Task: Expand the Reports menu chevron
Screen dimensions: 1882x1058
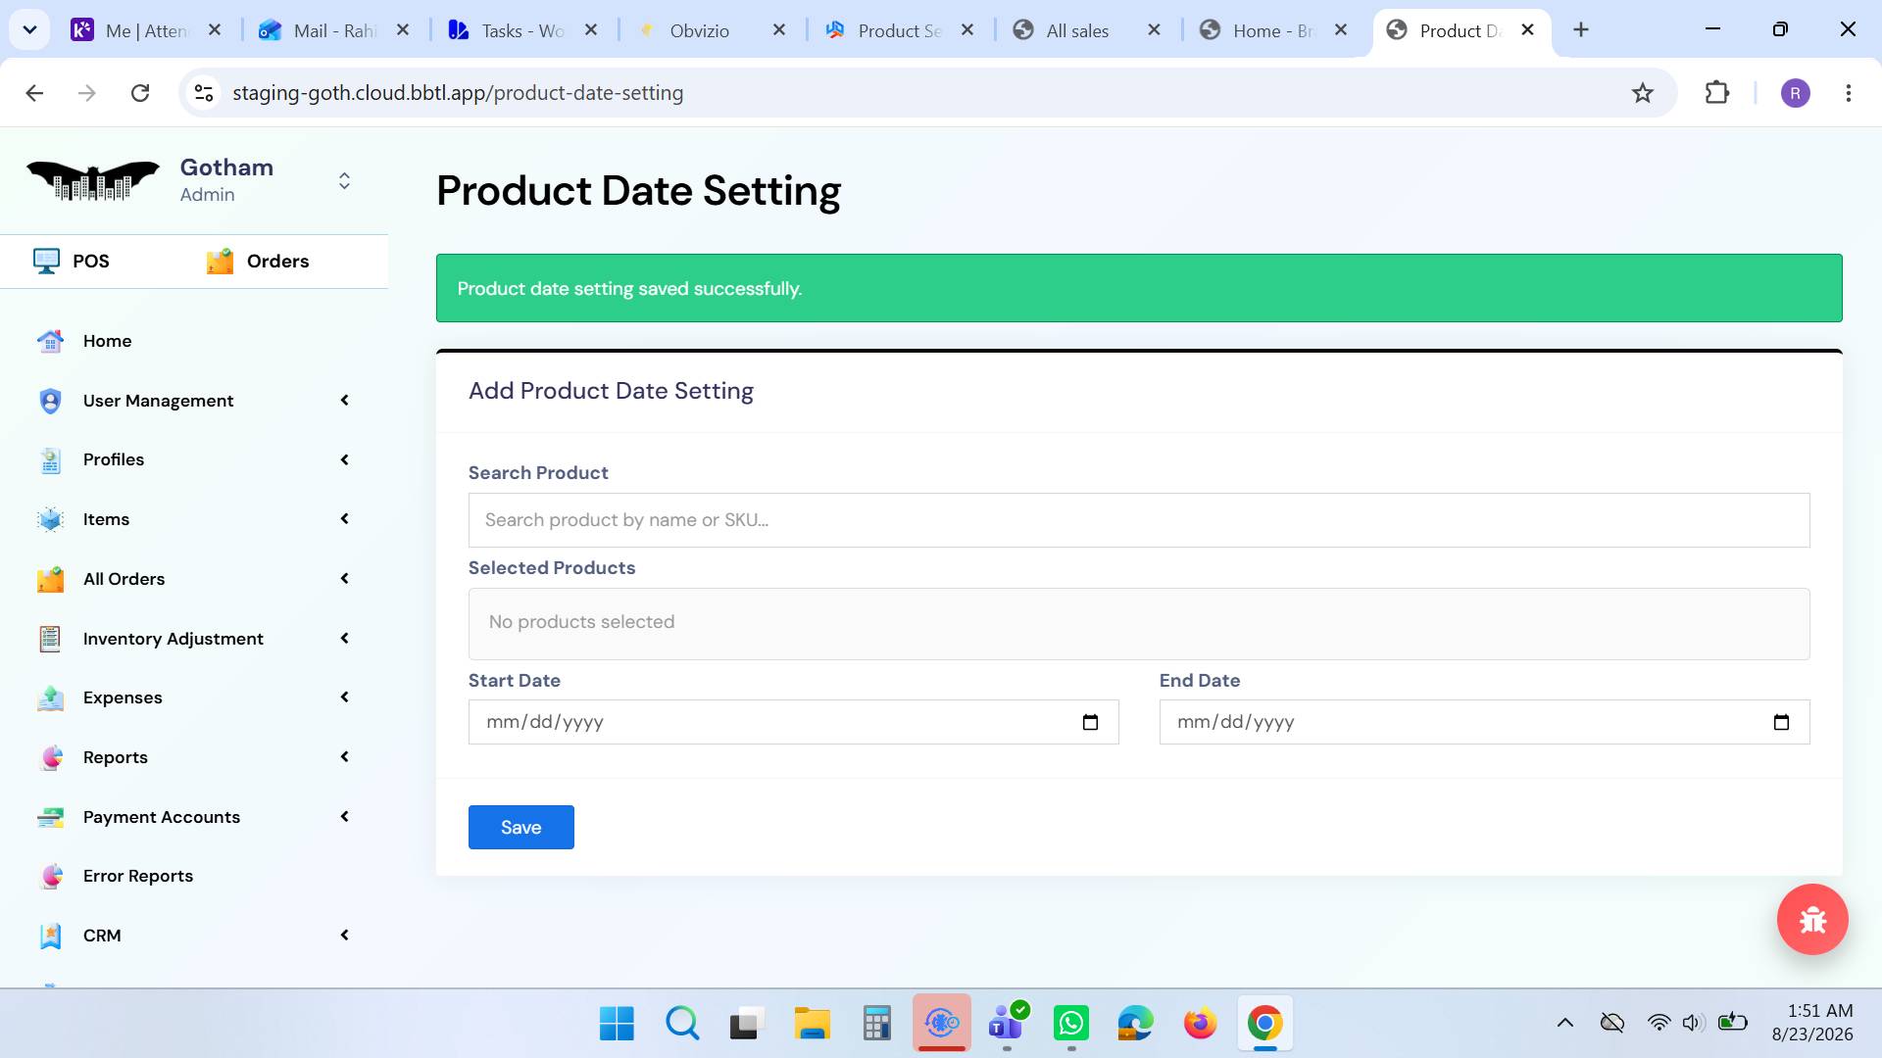Action: pos(344,757)
